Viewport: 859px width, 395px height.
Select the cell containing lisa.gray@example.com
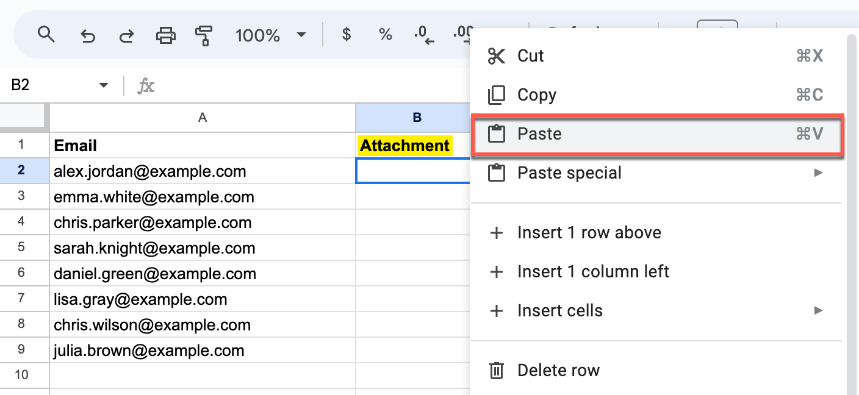click(x=203, y=299)
